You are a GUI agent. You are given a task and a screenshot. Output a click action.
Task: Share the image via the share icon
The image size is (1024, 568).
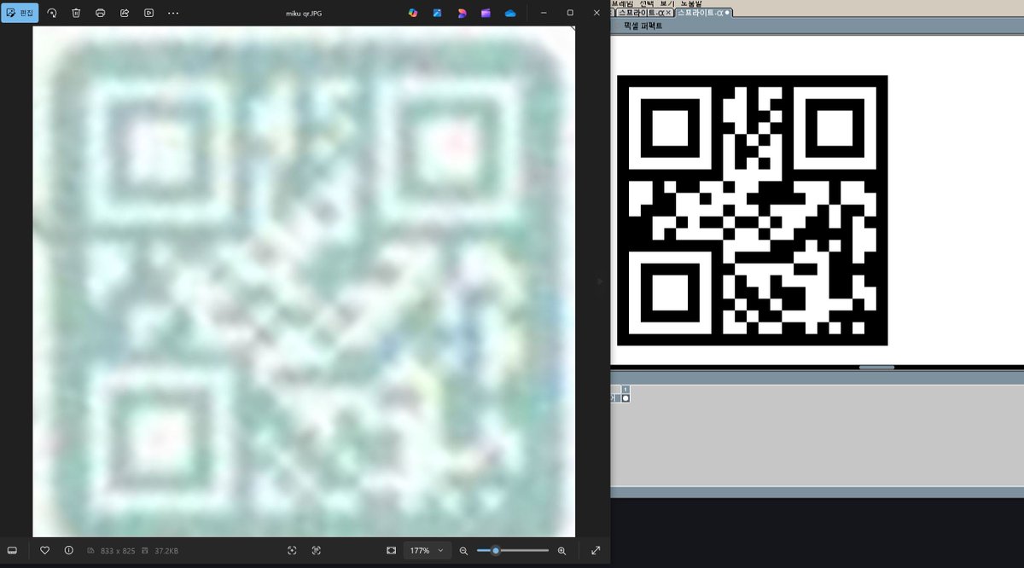(x=125, y=13)
